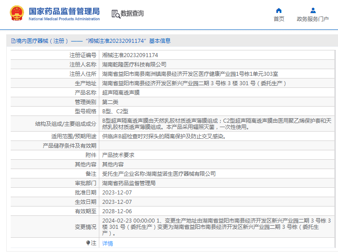Click approval department 湖南省药品监督管理局

coord(129,183)
